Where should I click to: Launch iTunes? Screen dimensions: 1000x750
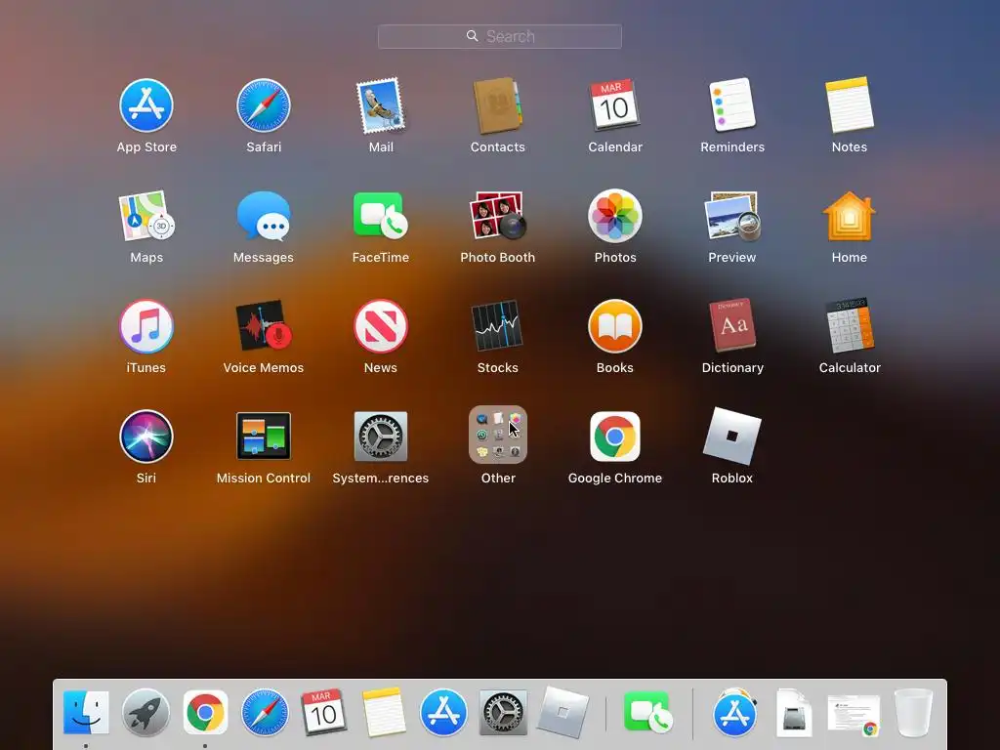146,326
